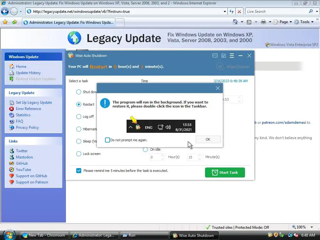Select the On idle radio option
Screen dimensions: 320x240
[145, 149]
